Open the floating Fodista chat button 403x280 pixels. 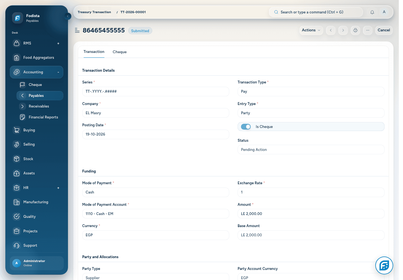point(384,265)
